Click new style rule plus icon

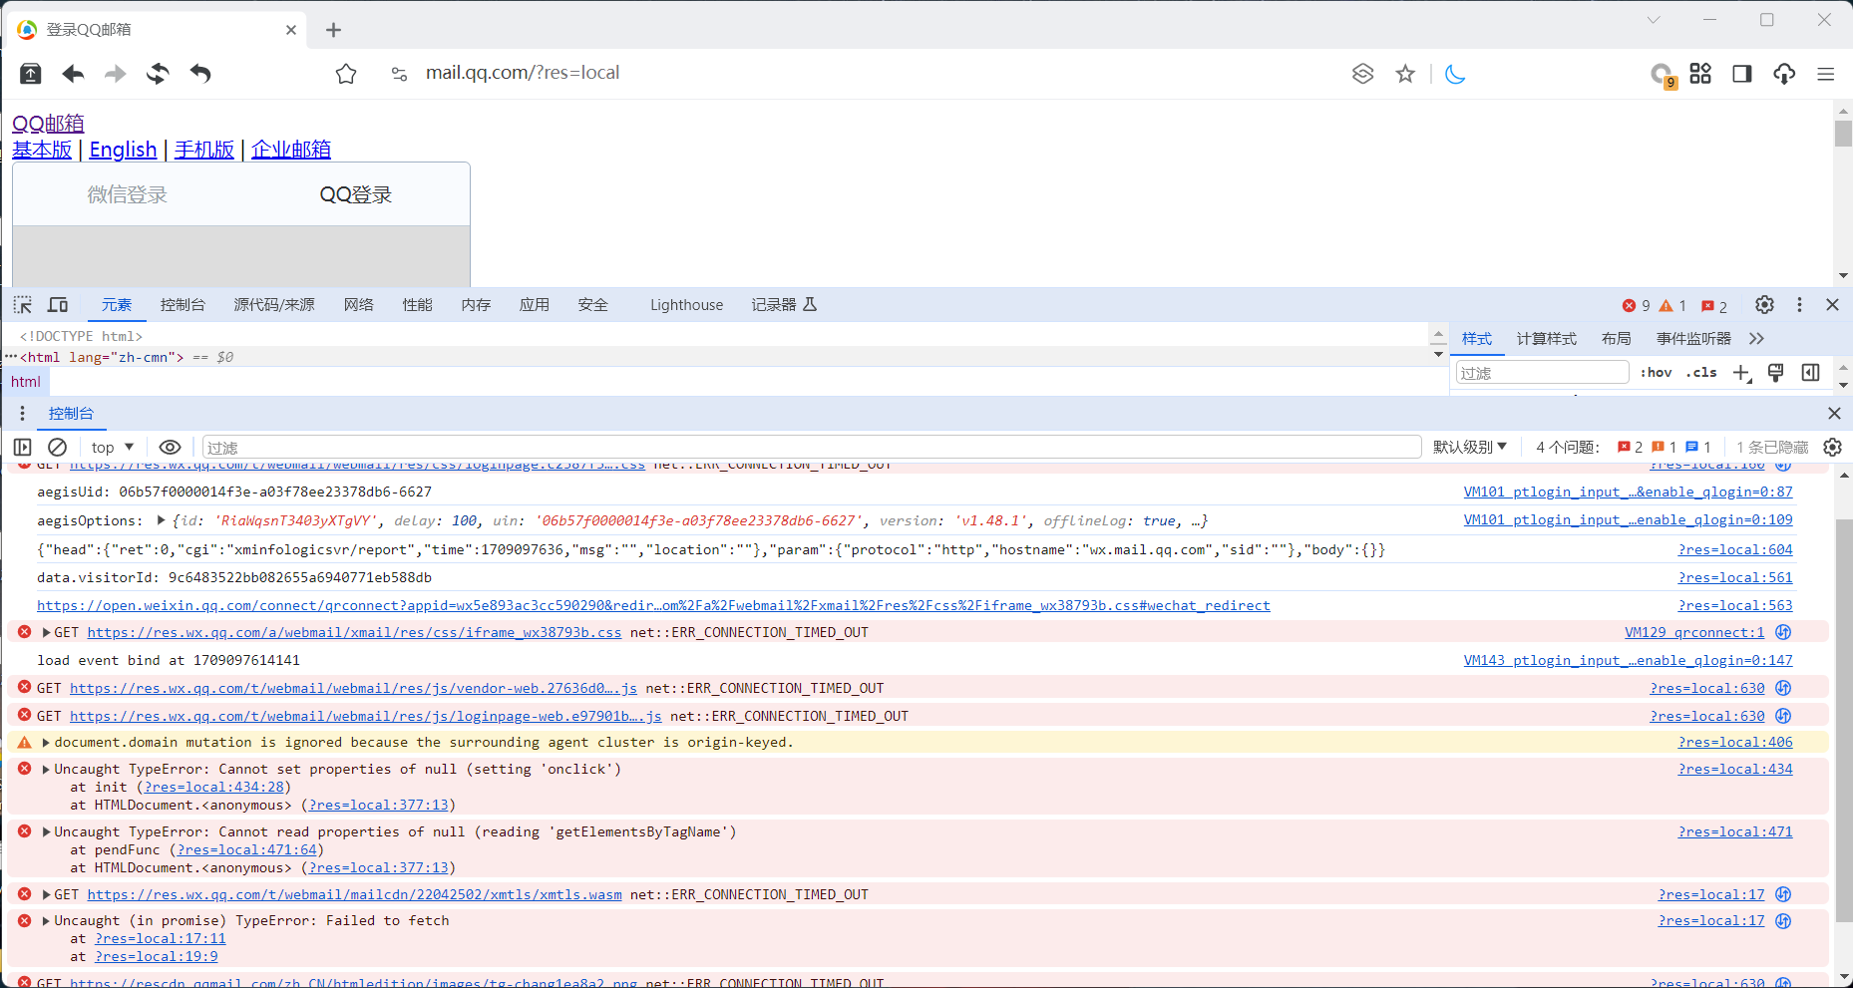1741,373
